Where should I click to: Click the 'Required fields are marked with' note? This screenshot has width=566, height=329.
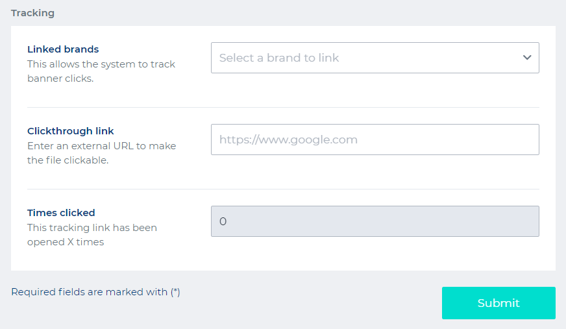[x=89, y=292]
